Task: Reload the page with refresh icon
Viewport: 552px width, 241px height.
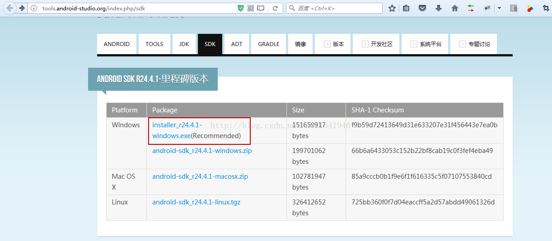Action: [275, 8]
